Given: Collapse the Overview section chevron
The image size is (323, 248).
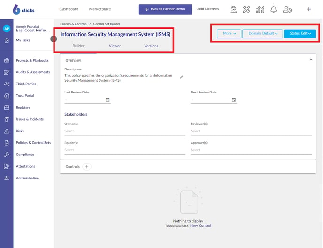Looking at the screenshot, I should (x=311, y=60).
